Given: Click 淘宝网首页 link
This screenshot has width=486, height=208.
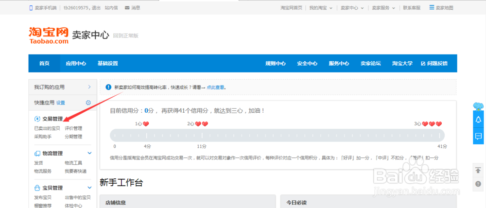Looking at the screenshot, I should (291, 8).
